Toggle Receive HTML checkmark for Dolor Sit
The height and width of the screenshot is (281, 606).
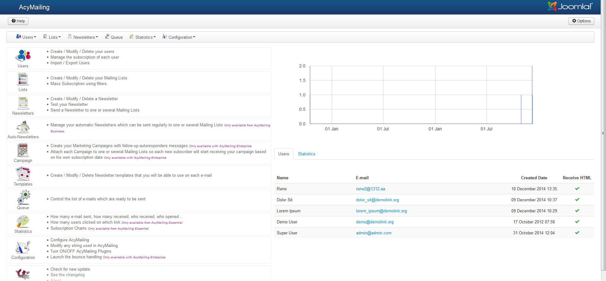(x=577, y=200)
